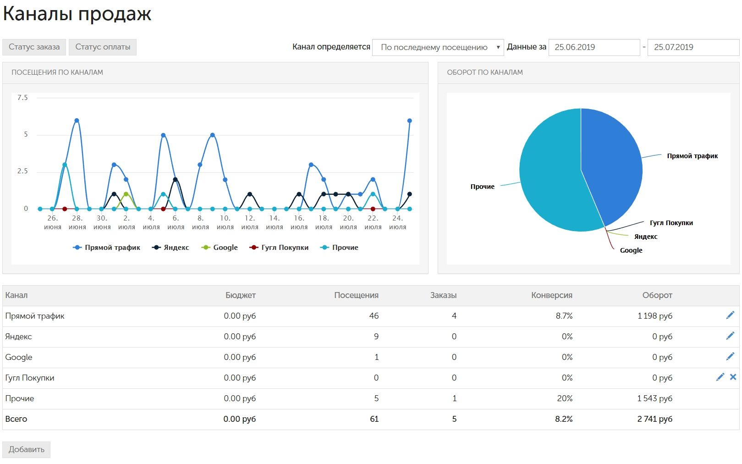Click the end date field 25.07.2019
The width and height of the screenshot is (742, 464).
[693, 47]
